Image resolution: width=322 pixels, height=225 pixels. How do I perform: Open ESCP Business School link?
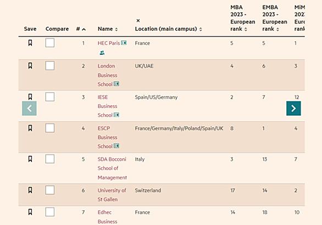[x=107, y=137]
